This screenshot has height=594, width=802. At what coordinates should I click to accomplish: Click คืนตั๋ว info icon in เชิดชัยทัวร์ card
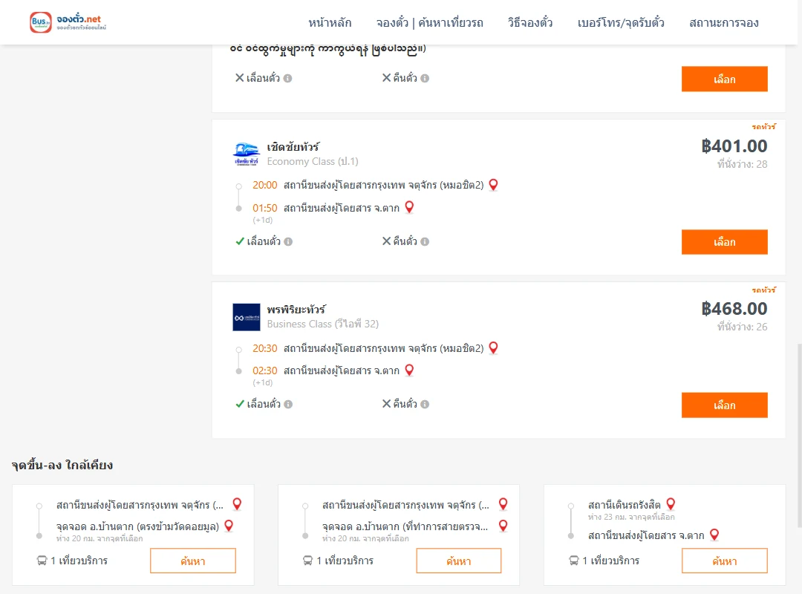point(425,241)
